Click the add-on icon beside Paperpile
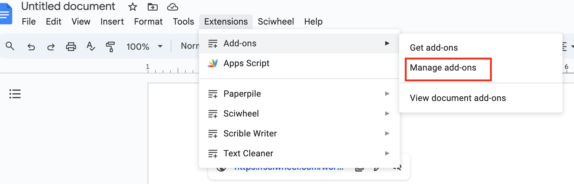The width and height of the screenshot is (574, 184). (x=213, y=94)
